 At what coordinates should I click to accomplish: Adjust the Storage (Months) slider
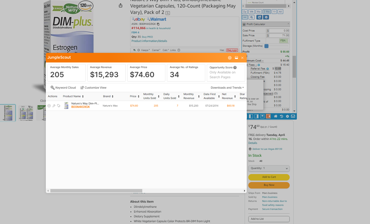[266, 46]
